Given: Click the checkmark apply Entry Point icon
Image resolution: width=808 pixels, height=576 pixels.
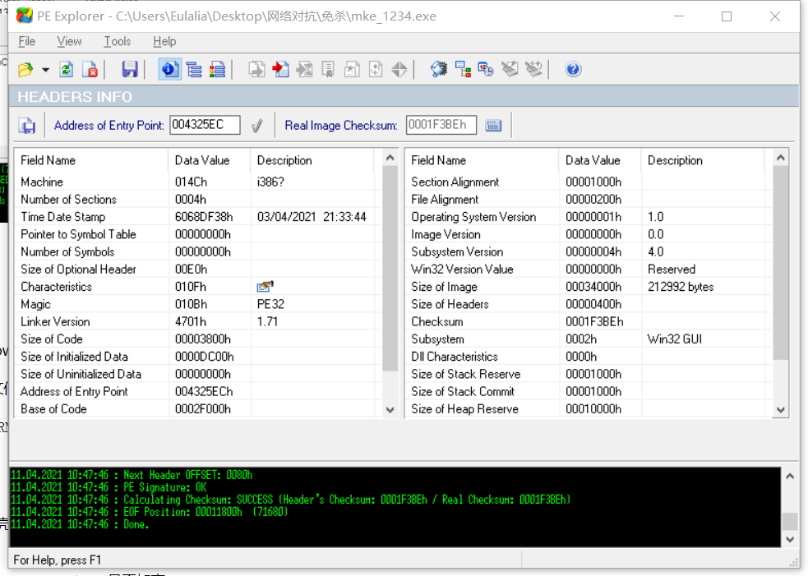Looking at the screenshot, I should pos(257,125).
